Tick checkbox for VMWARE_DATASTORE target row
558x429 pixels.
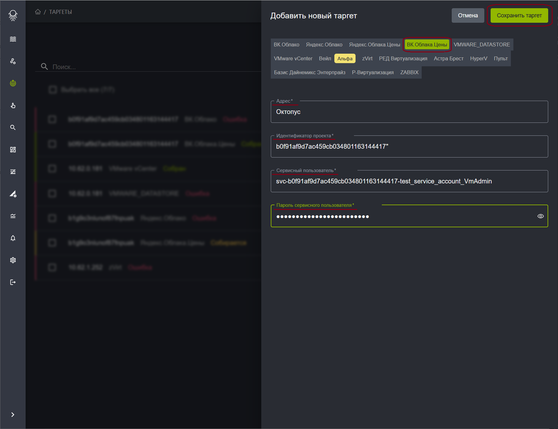tap(52, 193)
